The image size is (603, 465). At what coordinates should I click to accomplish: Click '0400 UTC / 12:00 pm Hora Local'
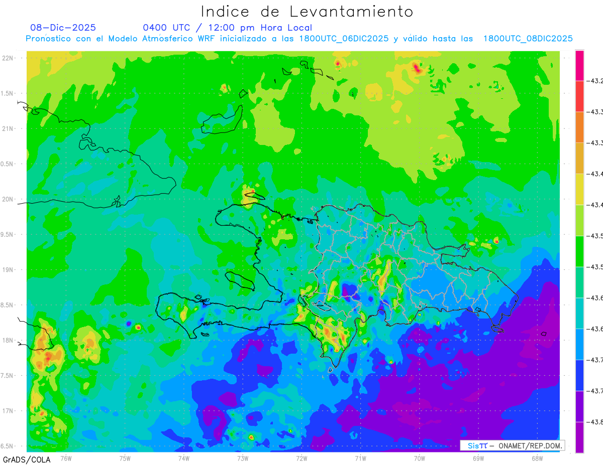[228, 28]
